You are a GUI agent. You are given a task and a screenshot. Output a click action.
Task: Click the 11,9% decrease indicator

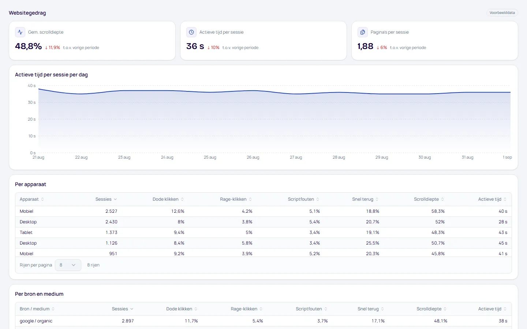click(52, 48)
